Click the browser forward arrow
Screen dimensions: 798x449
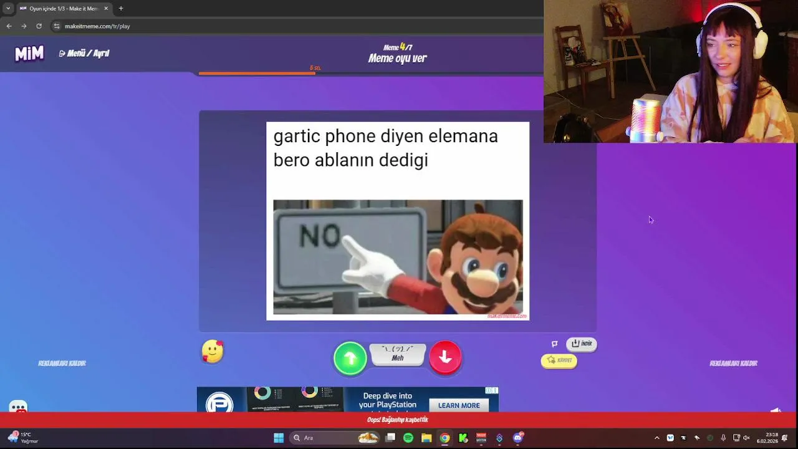click(24, 26)
